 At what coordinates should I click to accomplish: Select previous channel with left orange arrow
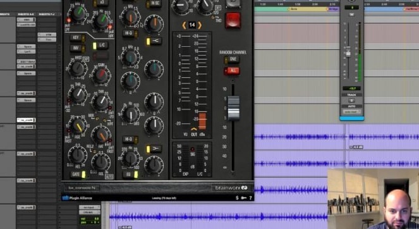[184, 25]
